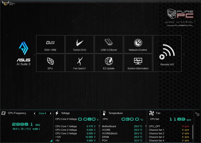Click the ASUS AI Suite 3 logo
Image resolution: width=201 pixels, height=143 pixels.
pos(23,54)
